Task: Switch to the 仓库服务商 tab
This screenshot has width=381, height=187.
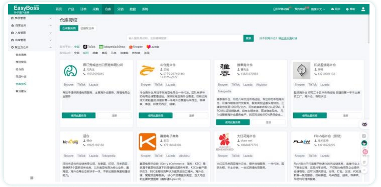Action: [69, 28]
